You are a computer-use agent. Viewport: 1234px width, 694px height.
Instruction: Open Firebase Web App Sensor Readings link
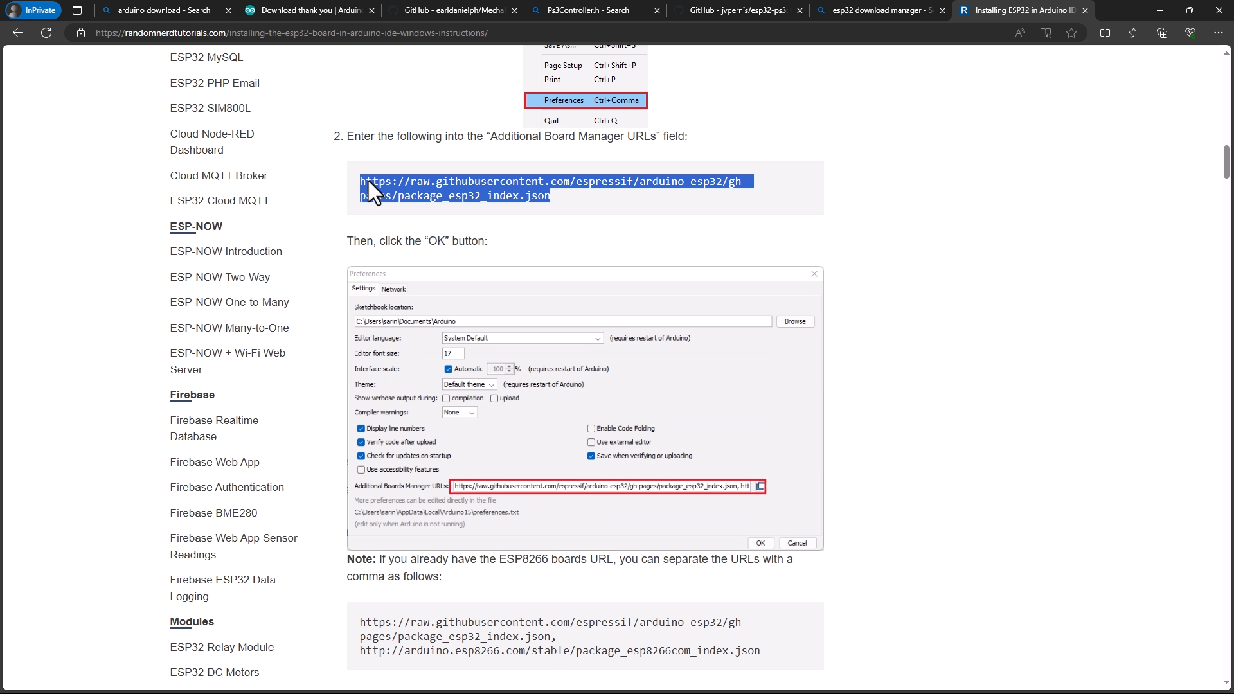pyautogui.click(x=233, y=546)
